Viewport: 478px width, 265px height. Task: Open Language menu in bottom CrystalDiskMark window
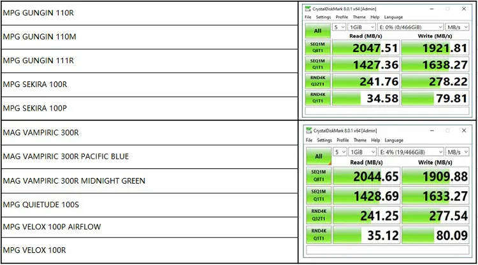(x=394, y=140)
